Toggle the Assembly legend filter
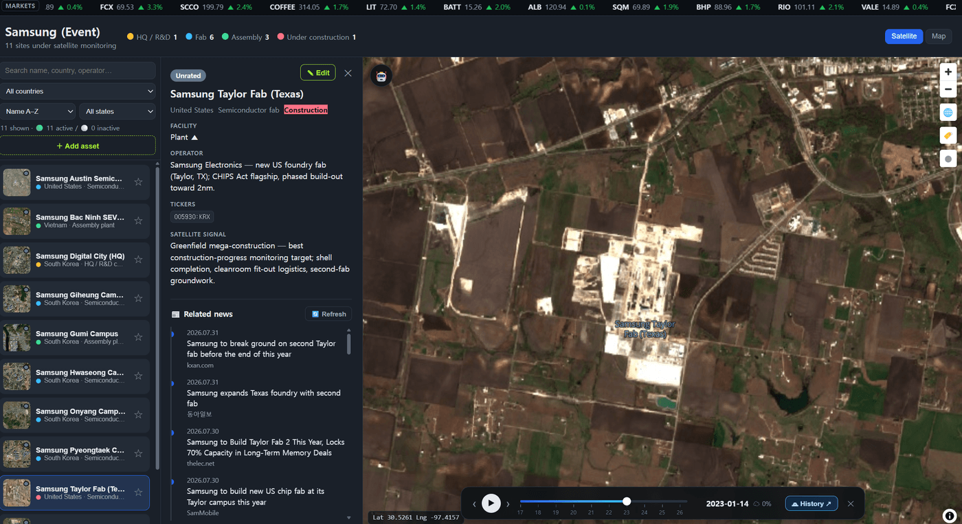 pyautogui.click(x=245, y=37)
